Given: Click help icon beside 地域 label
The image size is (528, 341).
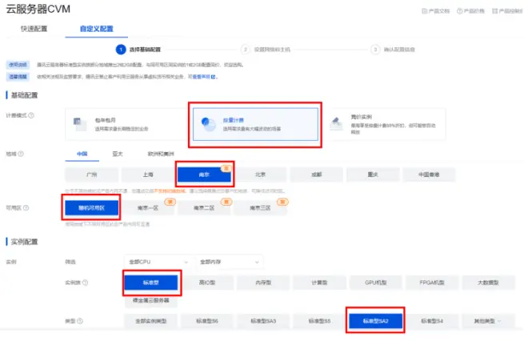Looking at the screenshot, I should click(21, 154).
